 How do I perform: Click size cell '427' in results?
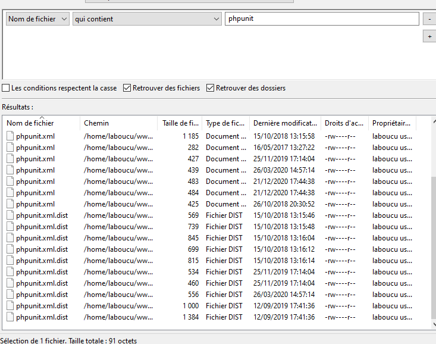coord(193,159)
